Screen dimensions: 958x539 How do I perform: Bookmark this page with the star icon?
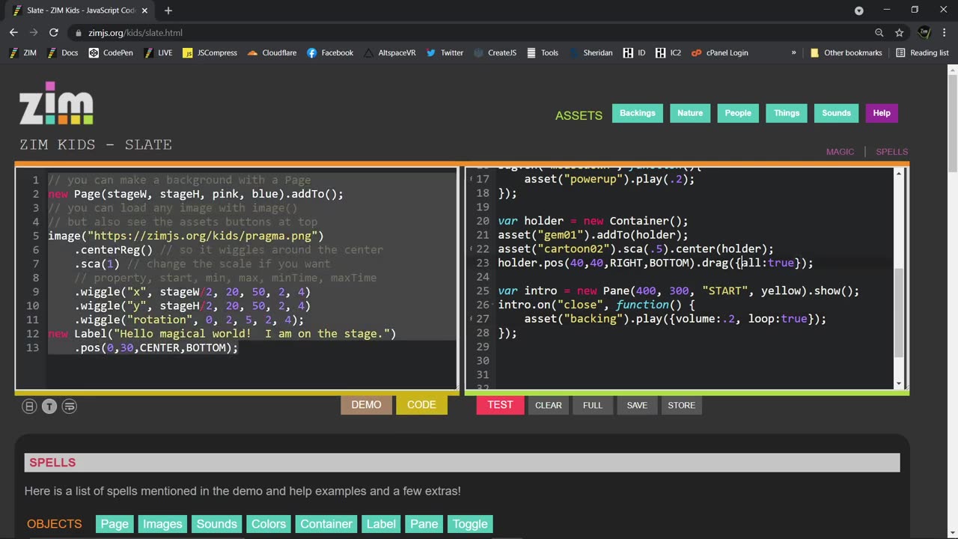tap(900, 33)
